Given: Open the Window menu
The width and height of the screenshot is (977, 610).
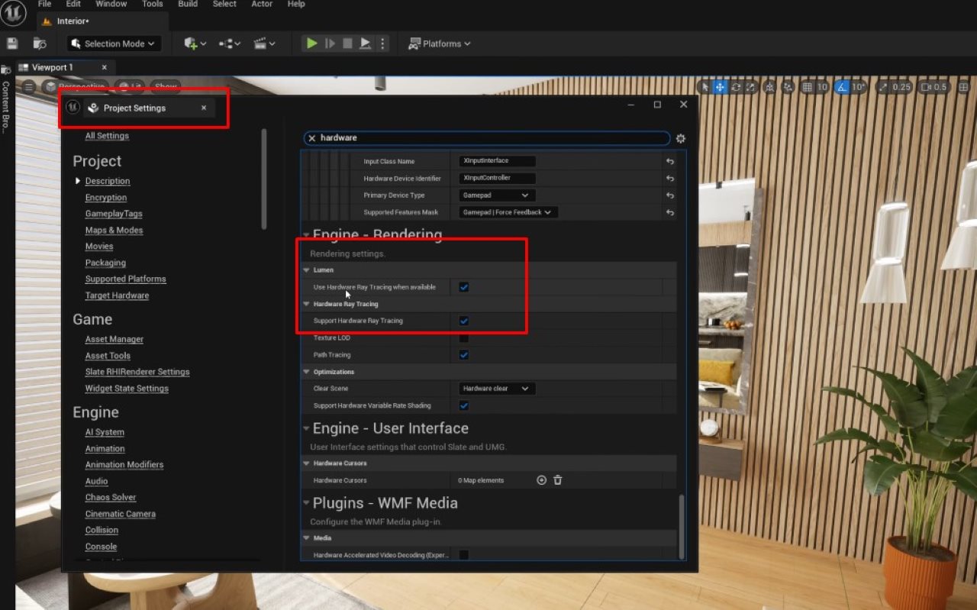Looking at the screenshot, I should coord(111,5).
